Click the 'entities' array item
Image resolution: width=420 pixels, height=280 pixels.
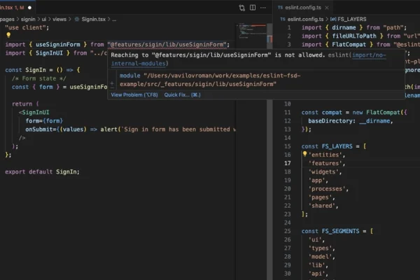click(327, 155)
